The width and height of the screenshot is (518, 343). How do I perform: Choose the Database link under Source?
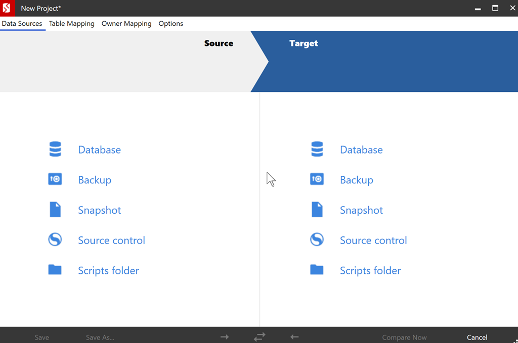pos(99,150)
